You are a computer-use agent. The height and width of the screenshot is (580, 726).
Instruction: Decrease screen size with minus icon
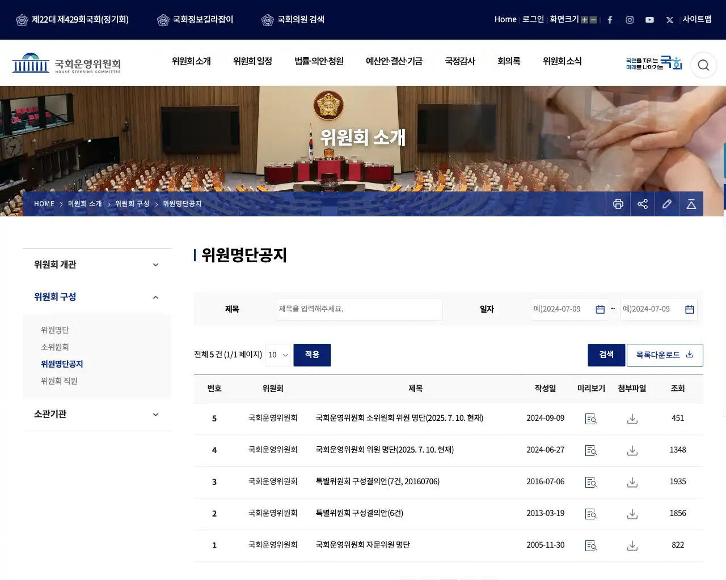(593, 20)
